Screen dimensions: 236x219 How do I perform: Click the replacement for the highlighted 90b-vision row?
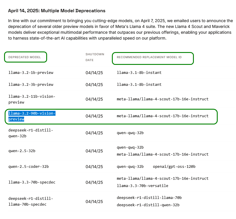[x=162, y=116]
